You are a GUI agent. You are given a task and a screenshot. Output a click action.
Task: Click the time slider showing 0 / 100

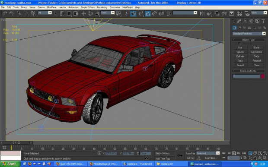16,142
